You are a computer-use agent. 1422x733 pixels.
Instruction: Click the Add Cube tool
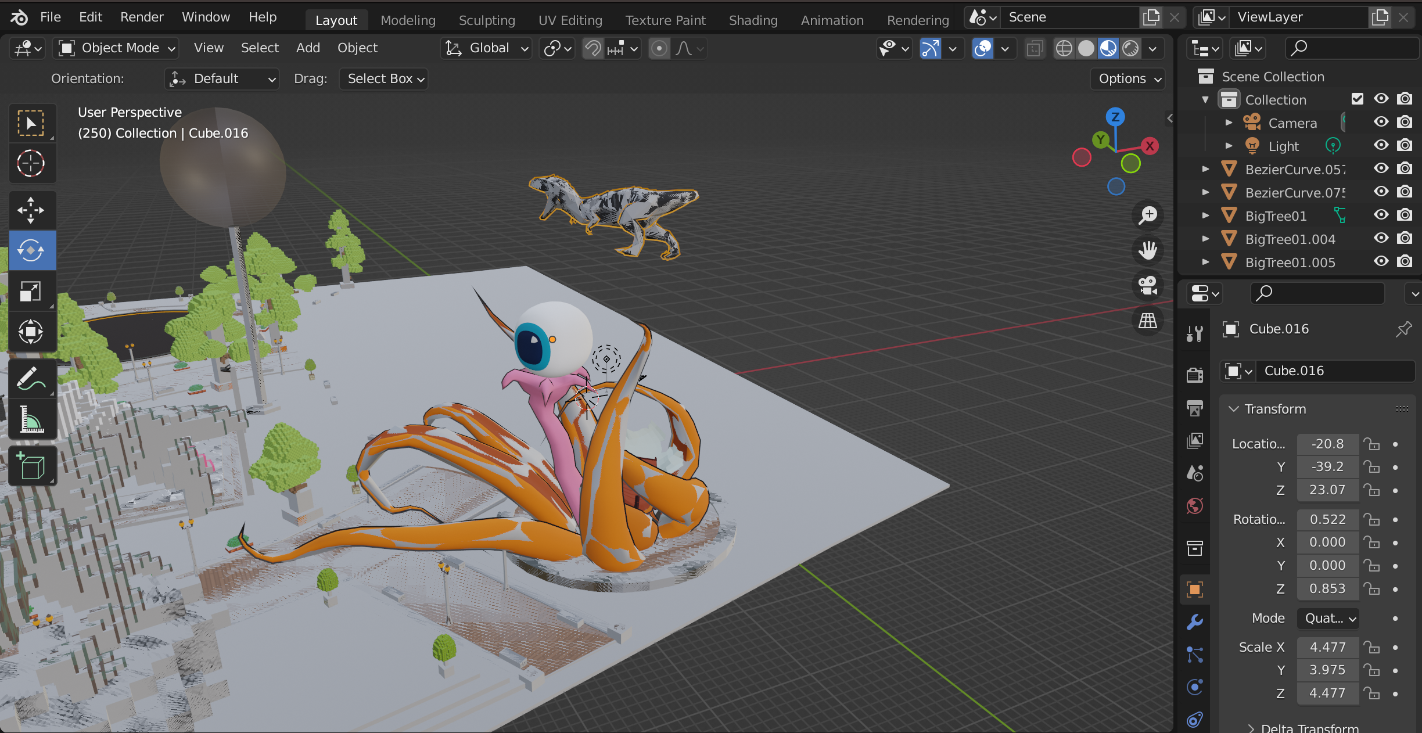(x=31, y=466)
